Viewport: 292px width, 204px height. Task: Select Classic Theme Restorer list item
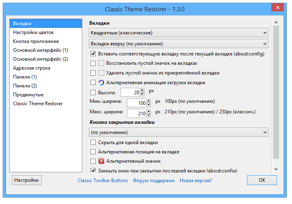click(x=46, y=104)
